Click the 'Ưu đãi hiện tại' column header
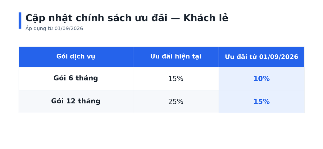323x149 pixels. (176, 56)
